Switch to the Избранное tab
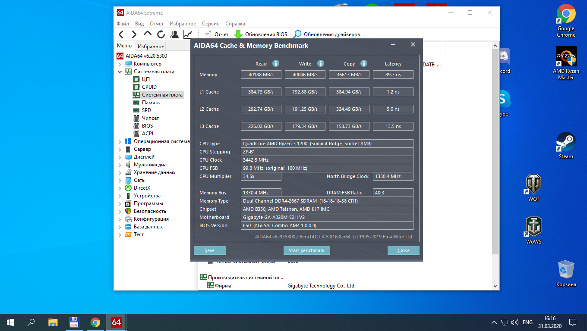The width and height of the screenshot is (587, 331). (x=151, y=47)
